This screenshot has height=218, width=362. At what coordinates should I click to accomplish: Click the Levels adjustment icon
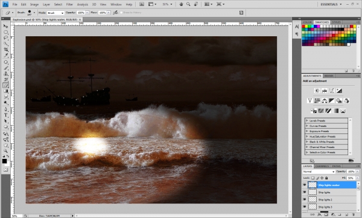(x=325, y=91)
